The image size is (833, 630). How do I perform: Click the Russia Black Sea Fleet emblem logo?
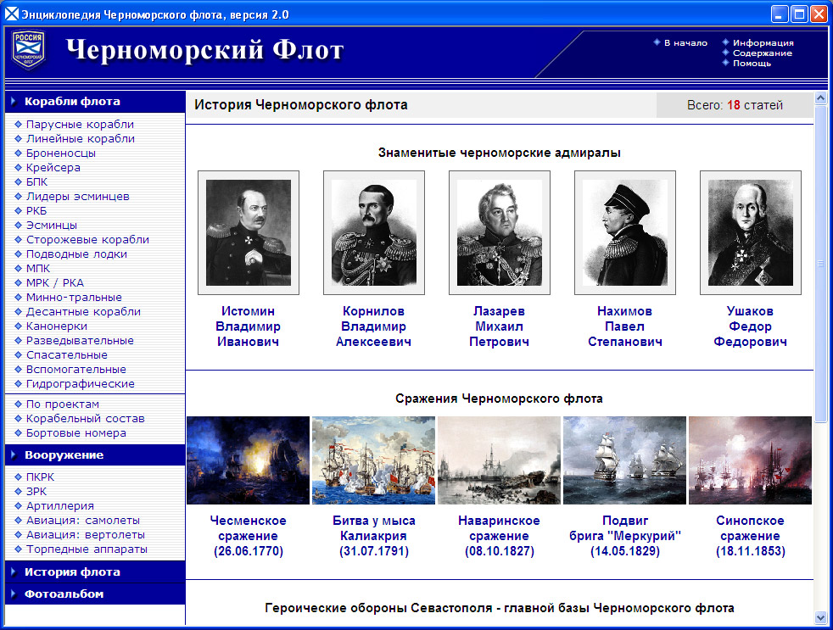click(x=29, y=49)
